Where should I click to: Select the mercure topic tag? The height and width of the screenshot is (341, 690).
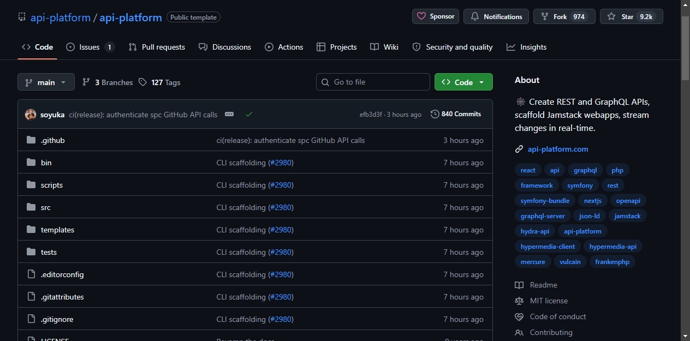(533, 262)
